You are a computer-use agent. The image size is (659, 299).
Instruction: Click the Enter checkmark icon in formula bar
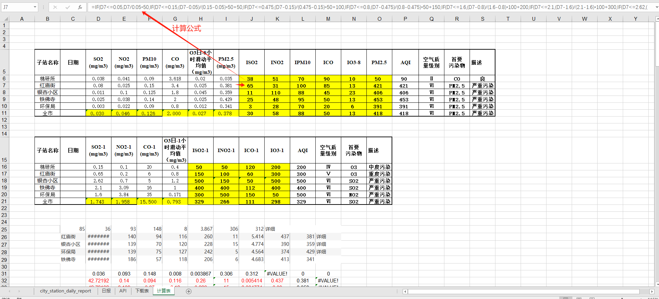tap(68, 7)
